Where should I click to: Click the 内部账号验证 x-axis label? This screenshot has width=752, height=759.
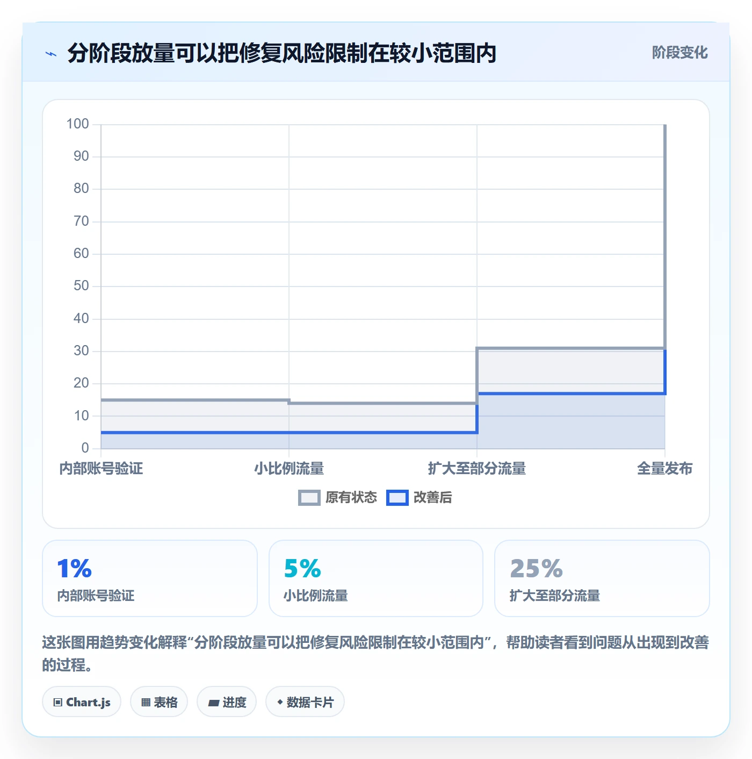click(101, 469)
